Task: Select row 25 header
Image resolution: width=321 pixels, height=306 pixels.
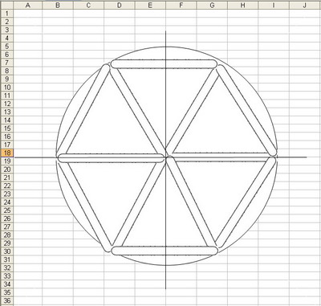Action: click(x=6, y=210)
